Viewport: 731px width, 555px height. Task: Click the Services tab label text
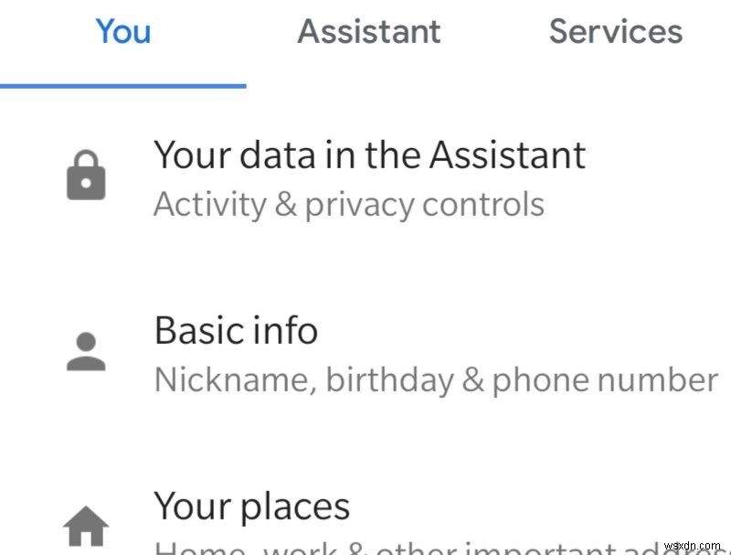(615, 32)
